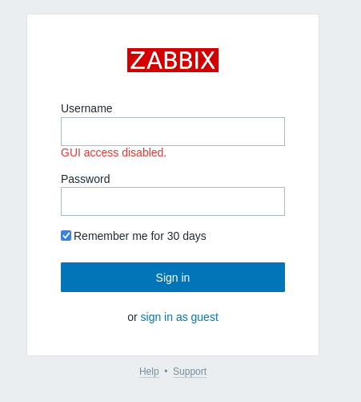Click the white checkmark inside the blue checkbox
Viewport: 361px width, 402px height.
66,236
